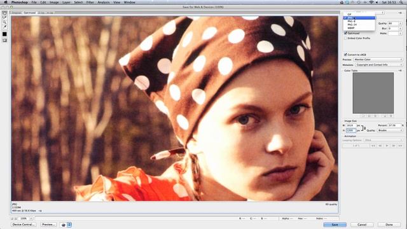
Task: Click the Cancel button
Action: pyautogui.click(x=362, y=225)
